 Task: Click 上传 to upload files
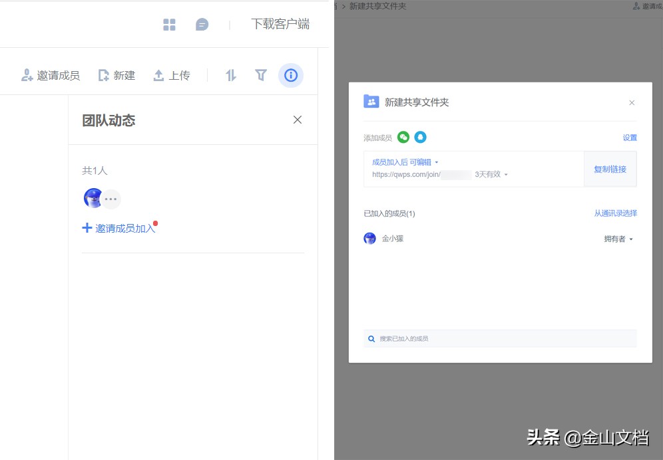coord(172,75)
